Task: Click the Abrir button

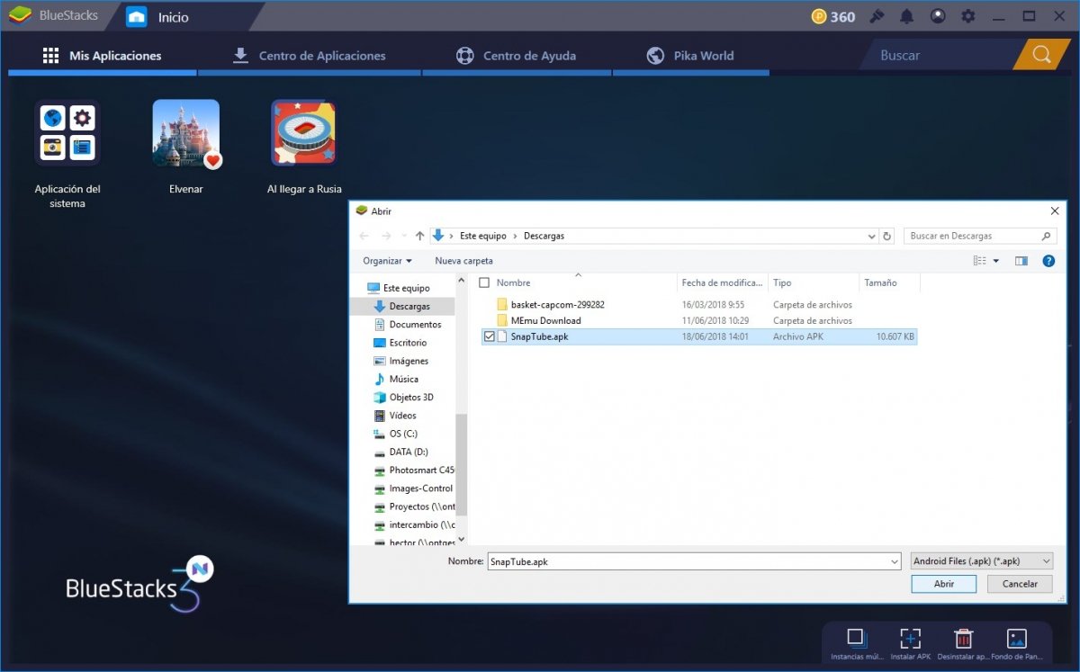Action: click(944, 584)
